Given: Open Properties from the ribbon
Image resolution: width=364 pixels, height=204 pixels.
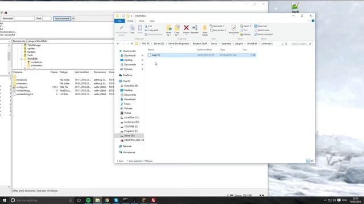Looking at the screenshot, I should coord(234,30).
